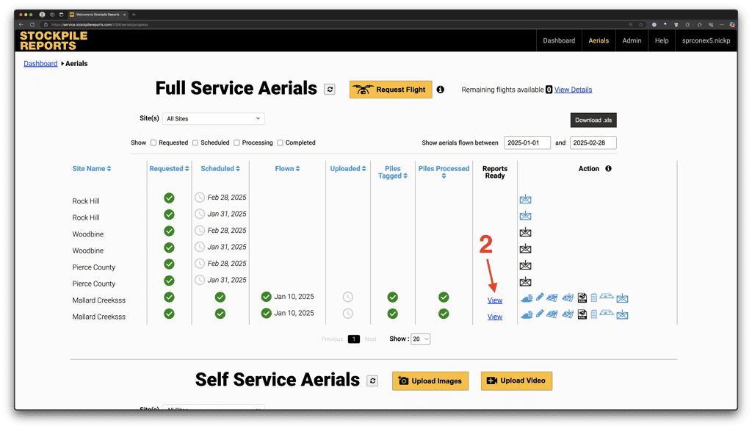Open the Dashboard menu item in top nav
This screenshot has height=429, width=752.
click(x=559, y=40)
